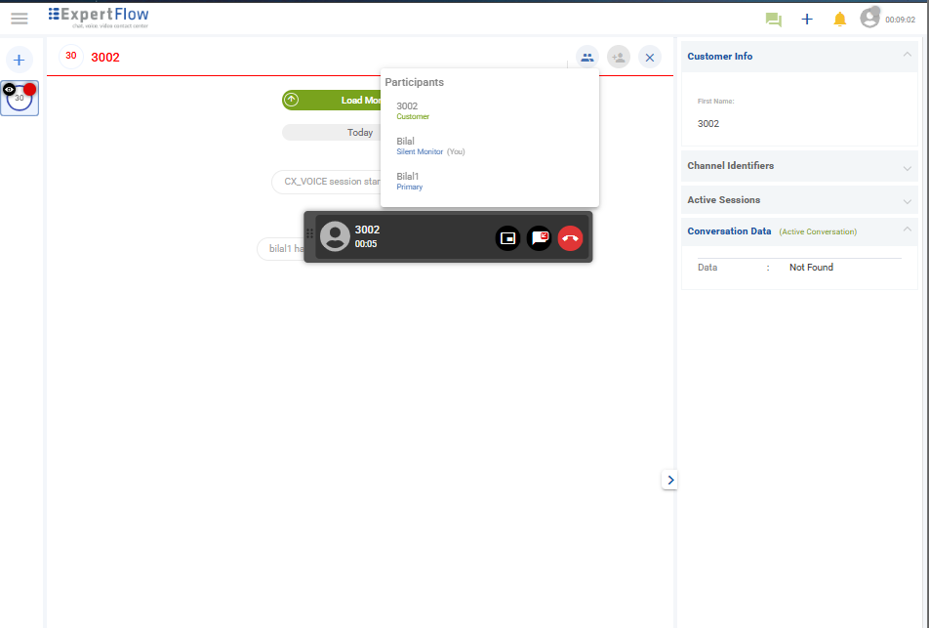Close the 3002 conversation
Screen dimensions: 929x628
pyautogui.click(x=650, y=58)
